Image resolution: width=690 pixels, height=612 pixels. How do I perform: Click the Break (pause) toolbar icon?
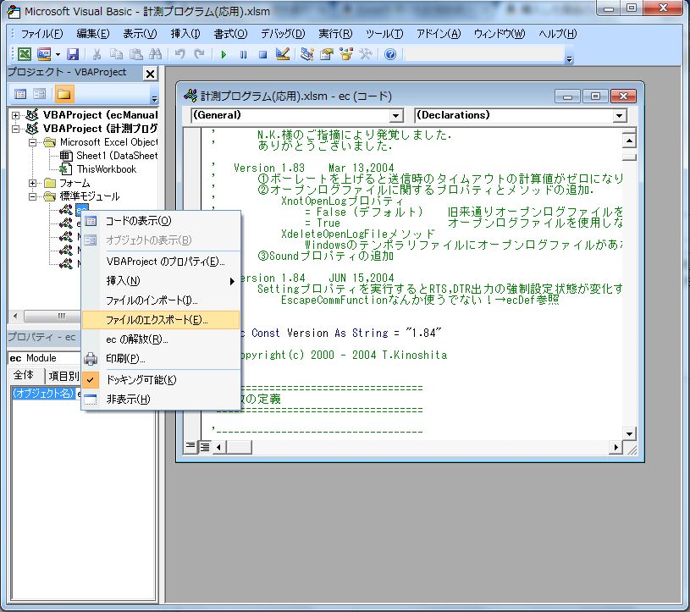point(243,54)
